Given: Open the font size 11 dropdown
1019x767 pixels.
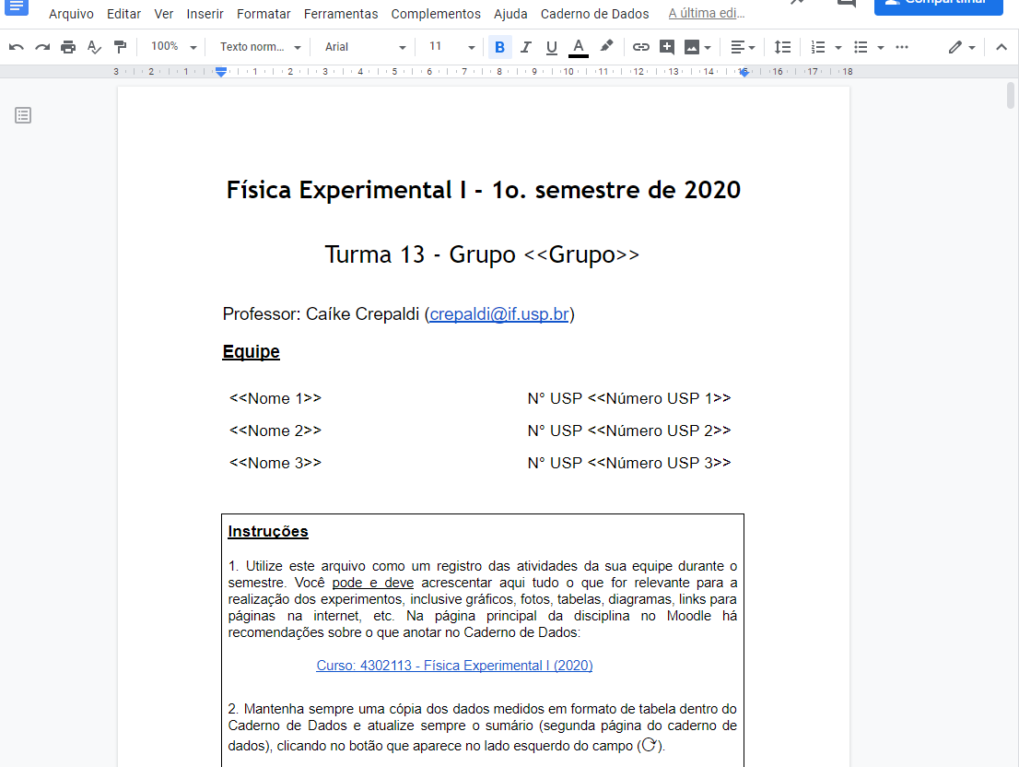Looking at the screenshot, I should point(451,47).
